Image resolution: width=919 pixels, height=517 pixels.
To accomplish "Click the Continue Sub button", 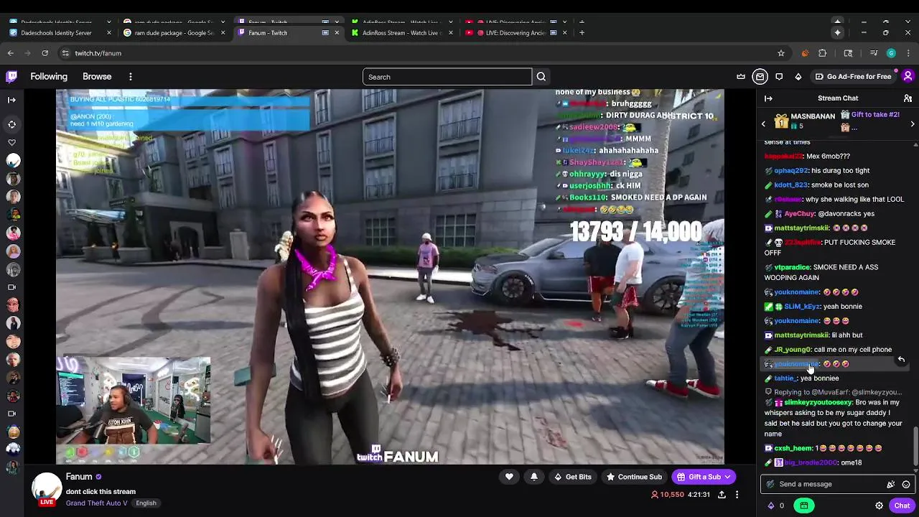I will [634, 477].
